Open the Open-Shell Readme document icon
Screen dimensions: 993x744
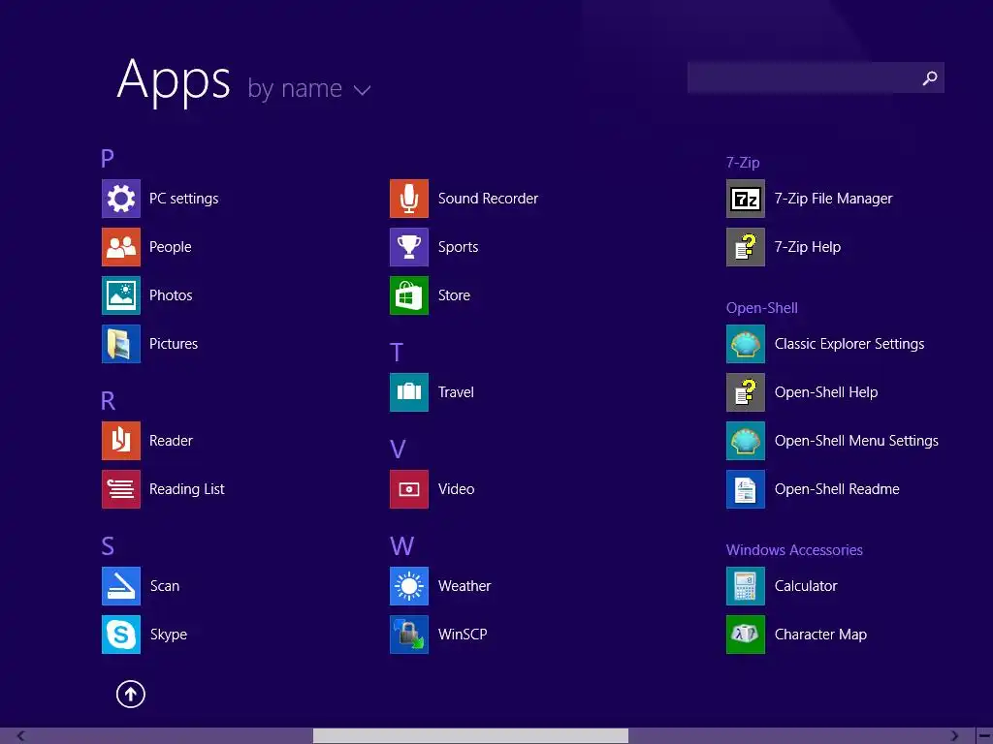click(746, 489)
